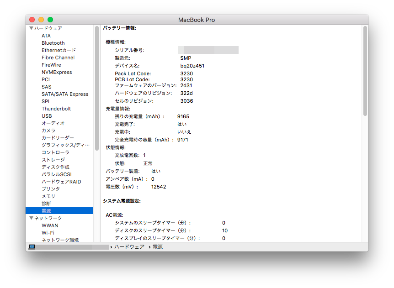Click the voltage value 12542

[159, 187]
